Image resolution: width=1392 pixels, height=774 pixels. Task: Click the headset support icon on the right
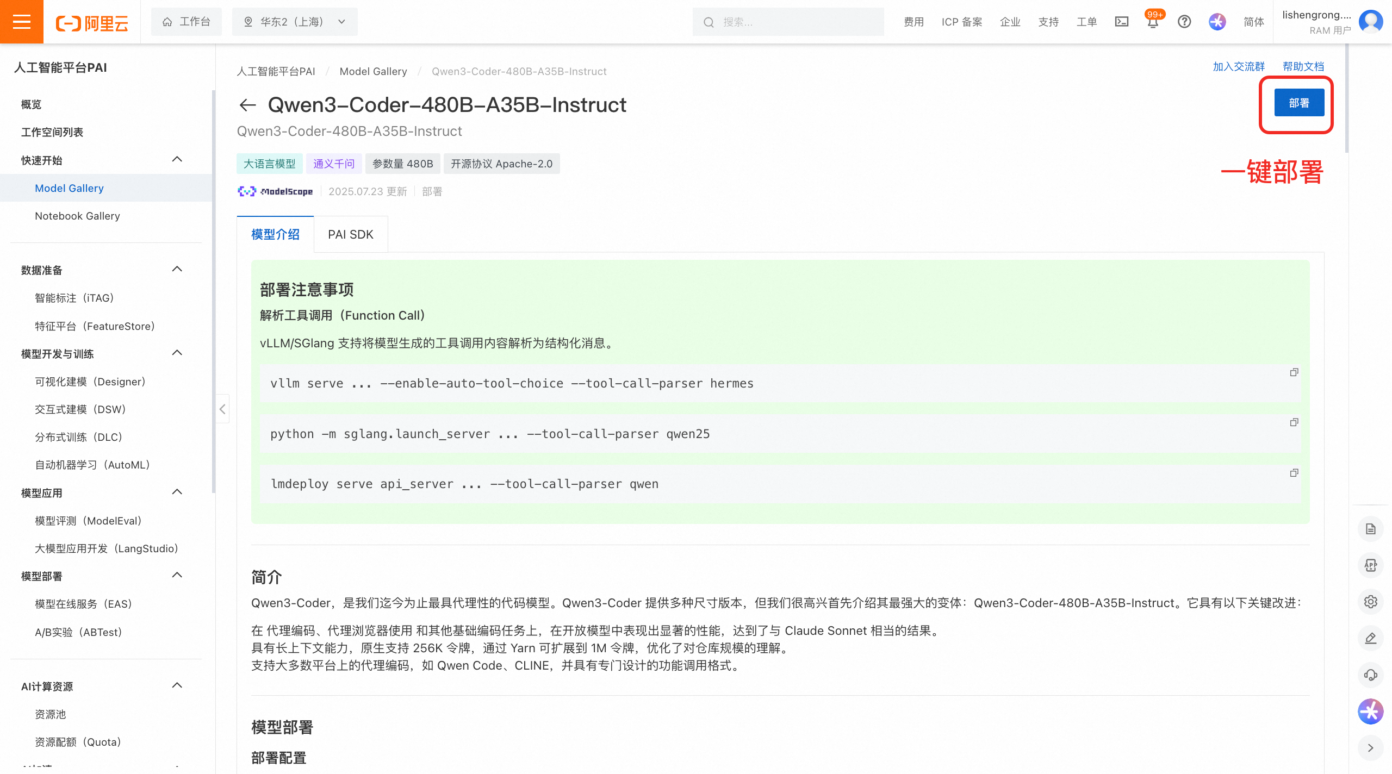tap(1371, 675)
